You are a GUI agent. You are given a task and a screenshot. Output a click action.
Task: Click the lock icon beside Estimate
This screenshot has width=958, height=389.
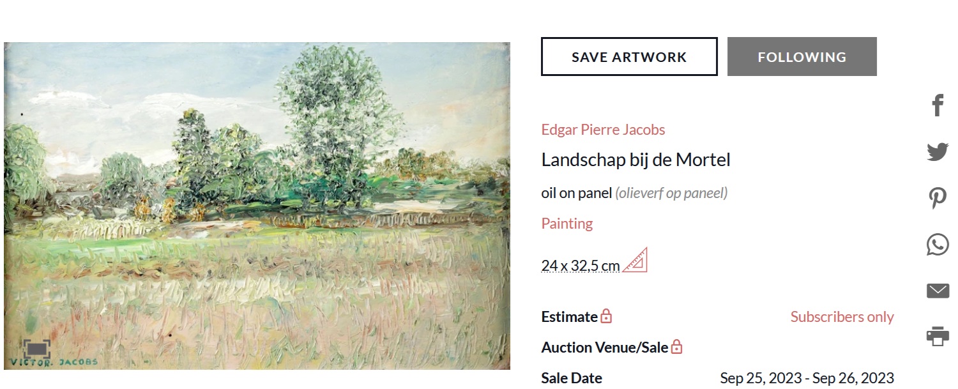click(606, 317)
